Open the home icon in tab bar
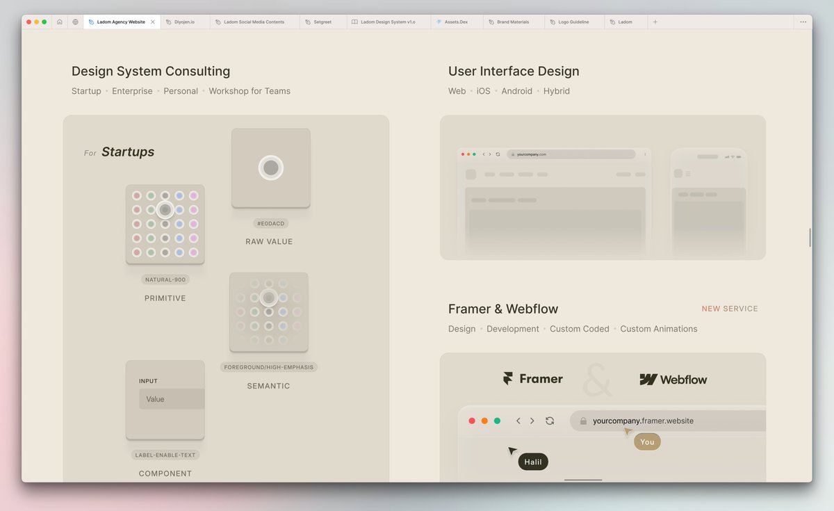The width and height of the screenshot is (834, 511). point(60,22)
